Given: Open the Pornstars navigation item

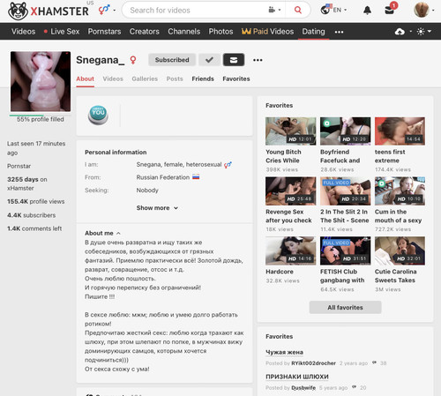Looking at the screenshot, I should [104, 32].
